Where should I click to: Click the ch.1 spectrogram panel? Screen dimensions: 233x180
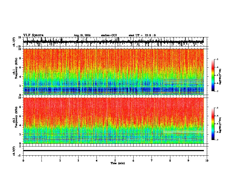(114, 72)
